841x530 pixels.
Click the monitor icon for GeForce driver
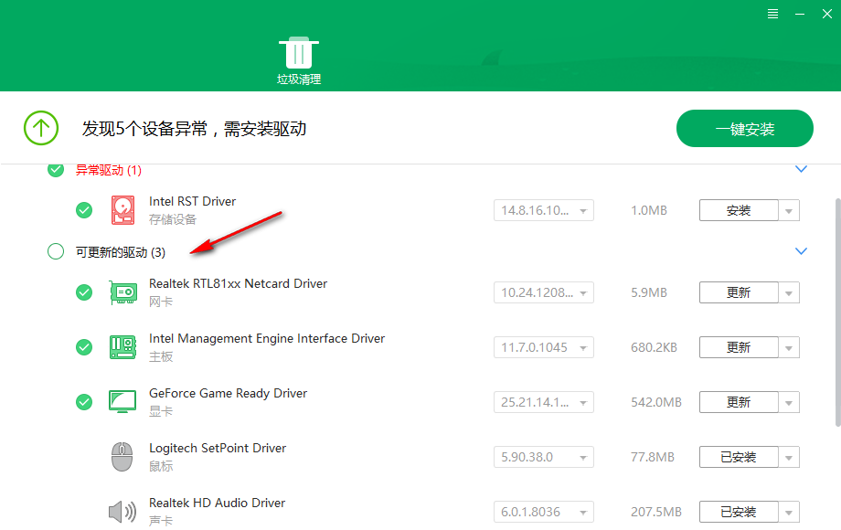[122, 402]
